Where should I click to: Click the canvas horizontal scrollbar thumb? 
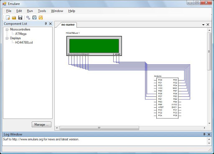[x=99, y=128]
